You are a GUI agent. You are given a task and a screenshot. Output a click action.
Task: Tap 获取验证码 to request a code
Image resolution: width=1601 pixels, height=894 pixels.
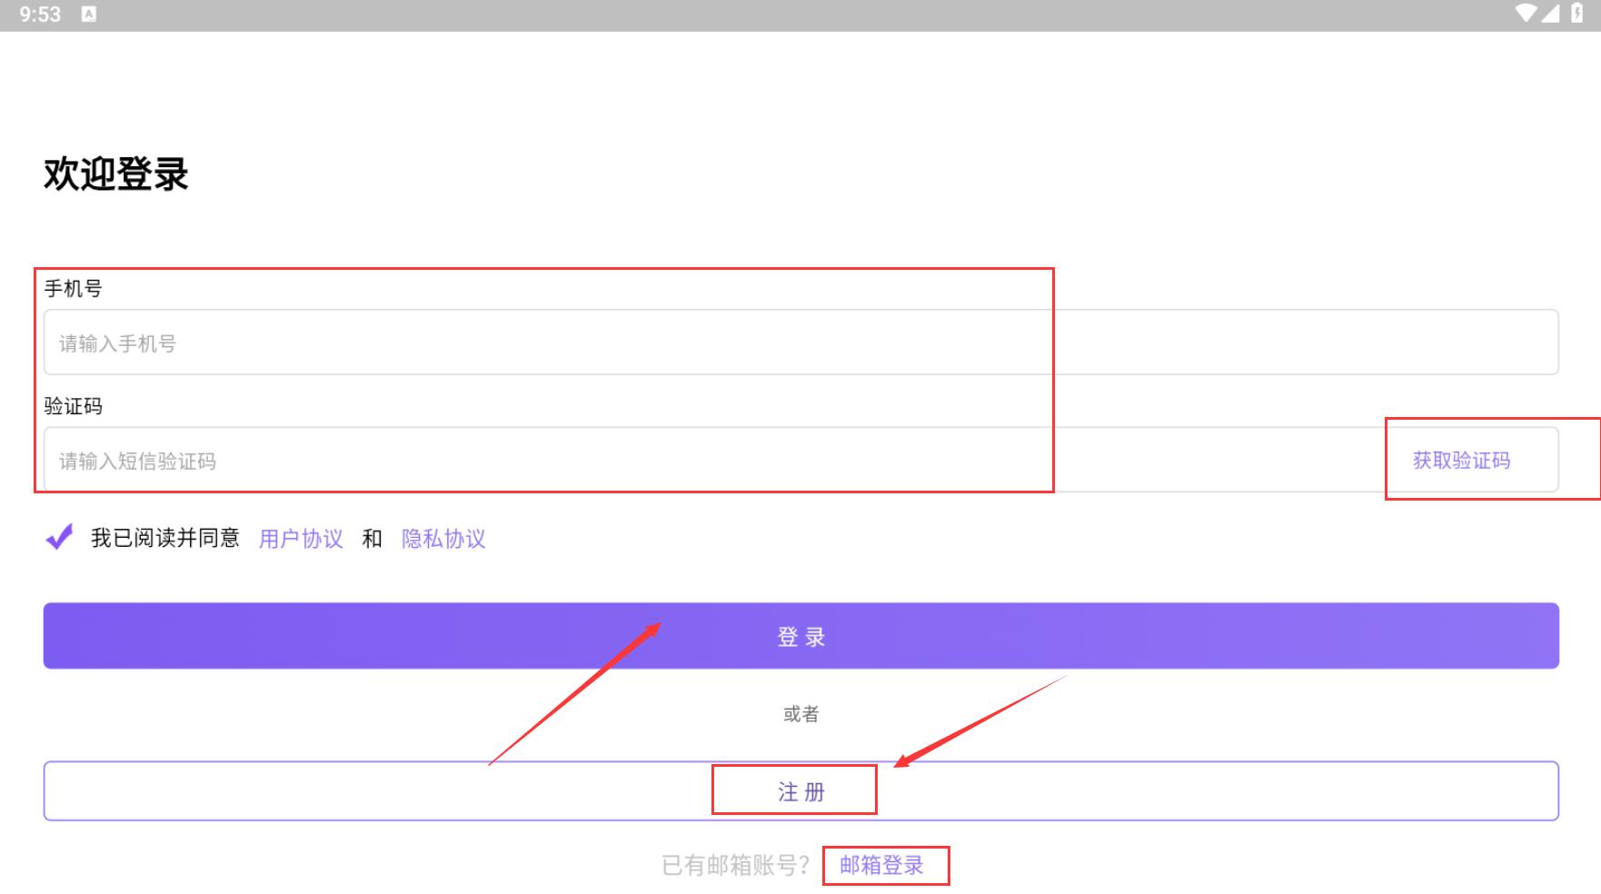[x=1461, y=461]
